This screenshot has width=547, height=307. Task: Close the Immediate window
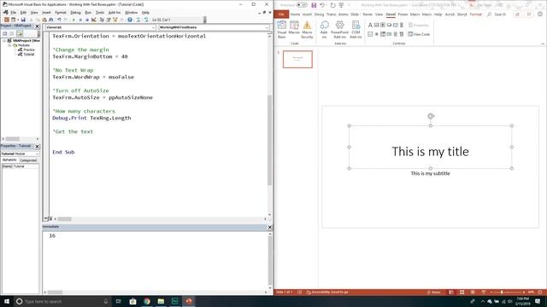coord(270,227)
